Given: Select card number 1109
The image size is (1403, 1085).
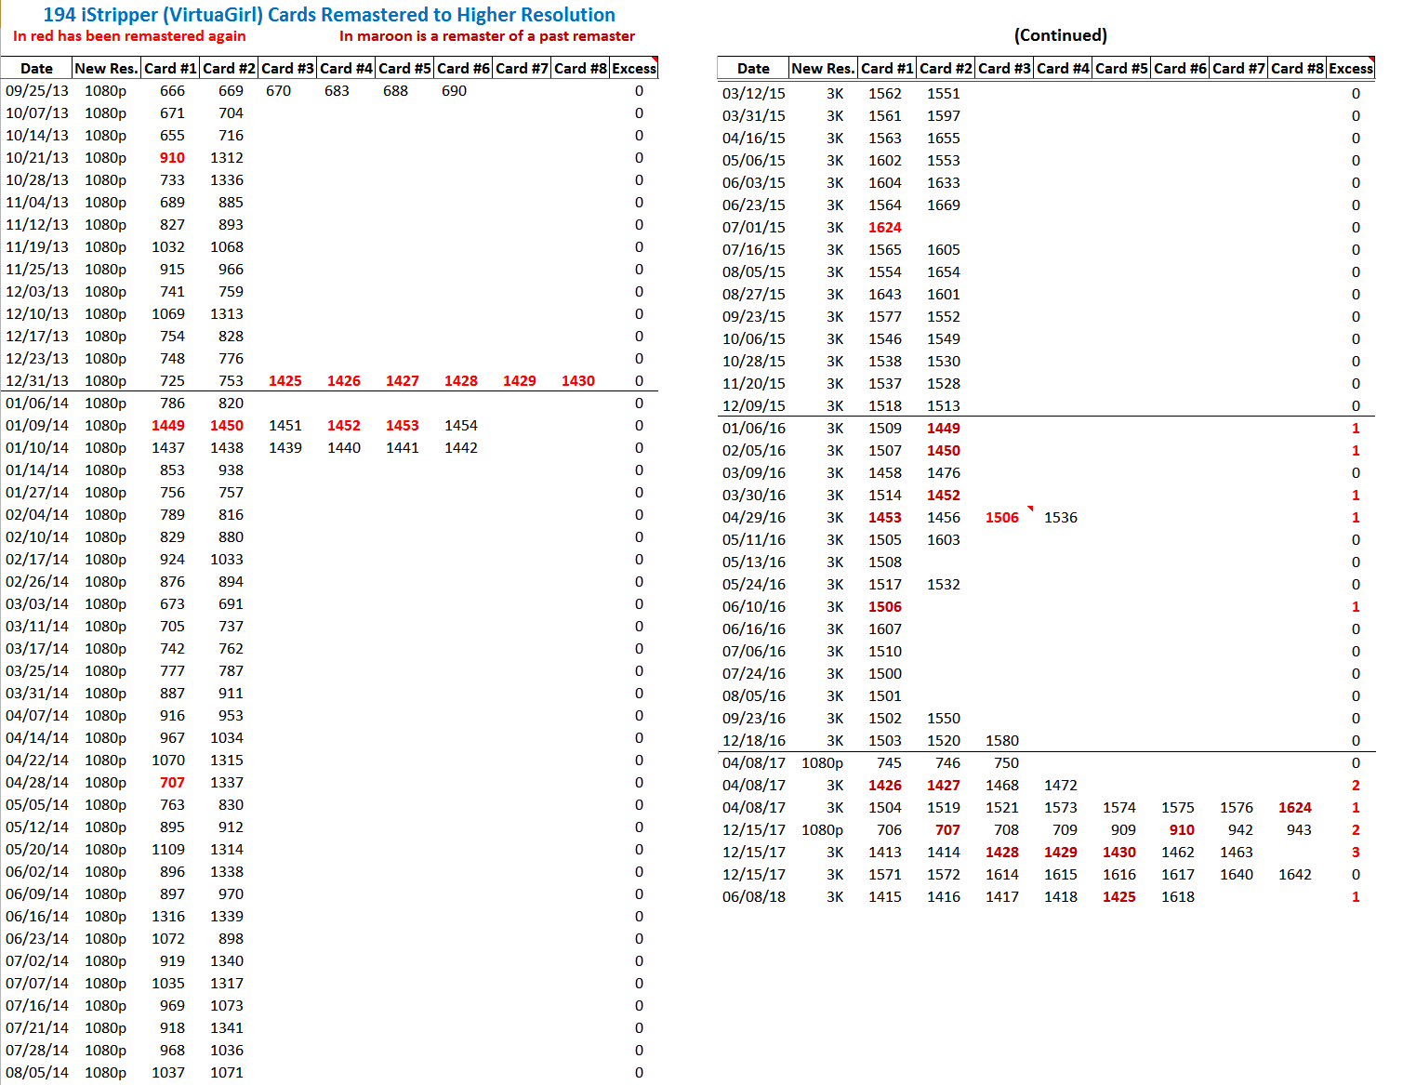Looking at the screenshot, I should 168,850.
